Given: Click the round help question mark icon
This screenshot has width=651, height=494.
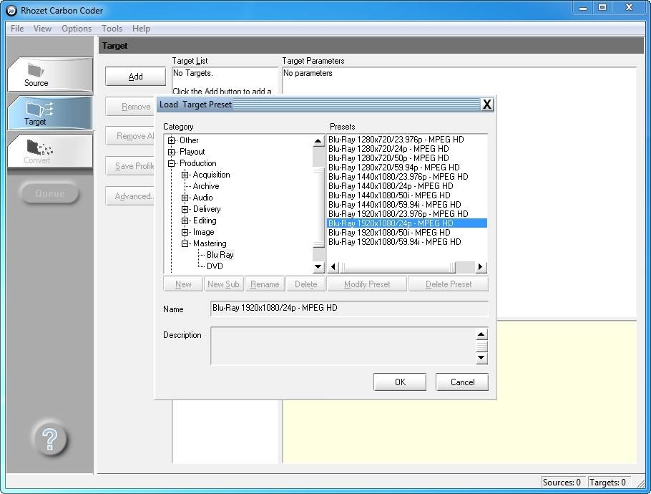Looking at the screenshot, I should 50,439.
